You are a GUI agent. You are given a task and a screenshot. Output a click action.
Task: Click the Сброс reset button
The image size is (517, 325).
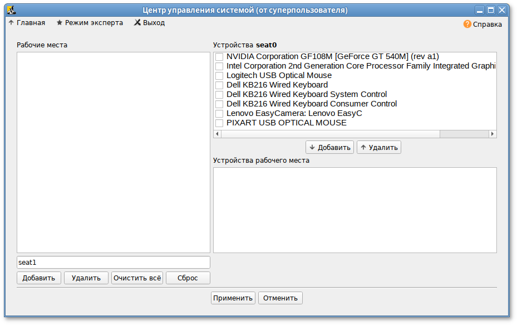(x=188, y=278)
